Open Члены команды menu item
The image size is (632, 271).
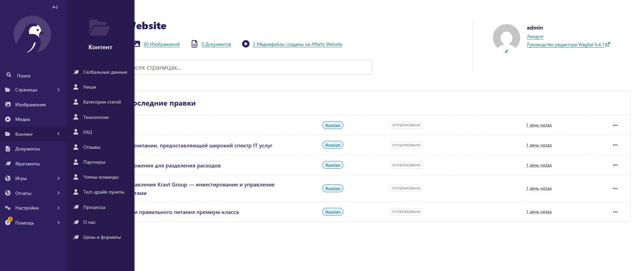(100, 177)
